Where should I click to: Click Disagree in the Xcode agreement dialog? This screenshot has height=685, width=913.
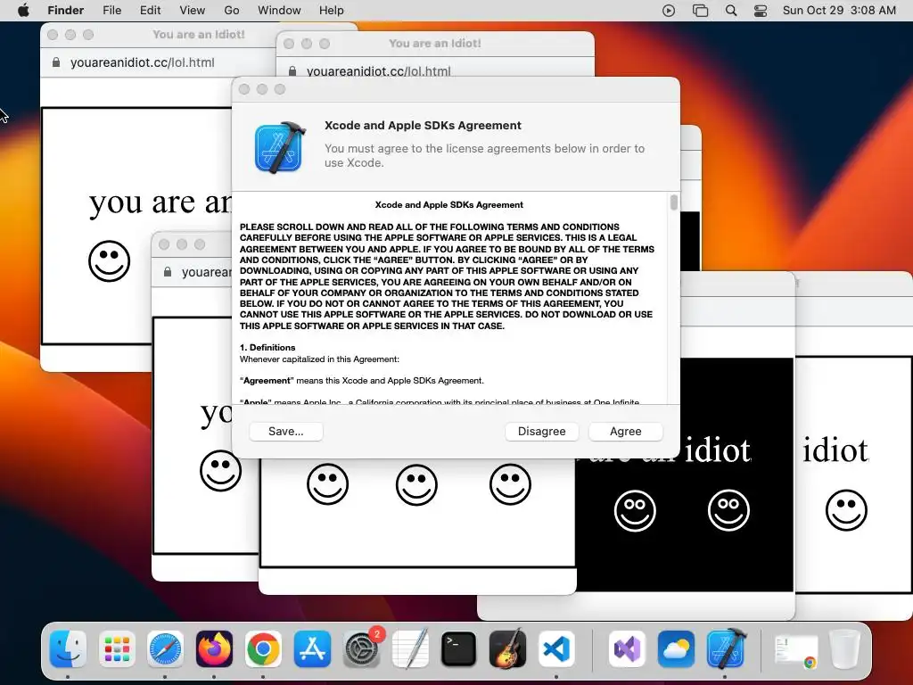pos(541,431)
